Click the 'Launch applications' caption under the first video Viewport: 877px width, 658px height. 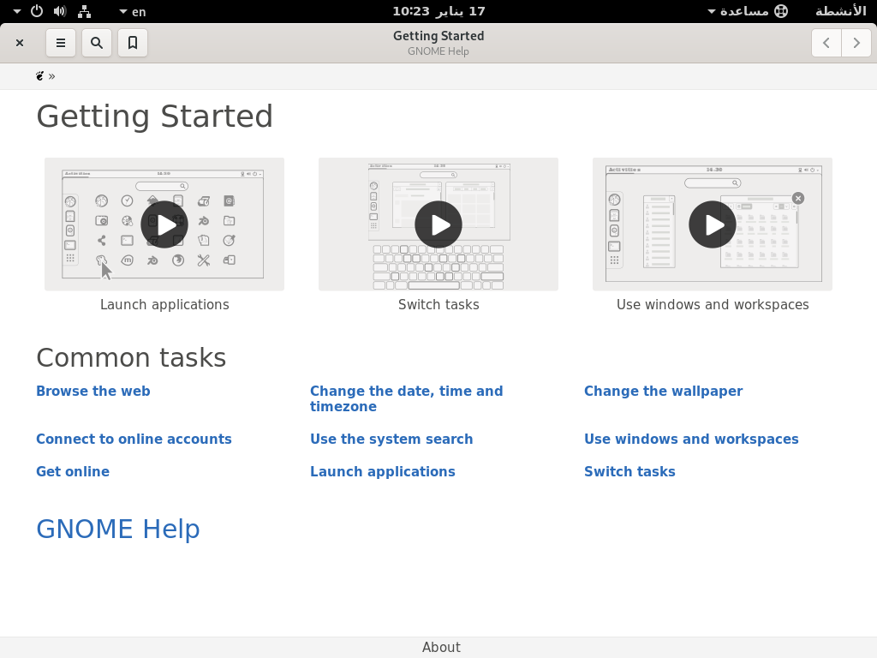coord(164,305)
